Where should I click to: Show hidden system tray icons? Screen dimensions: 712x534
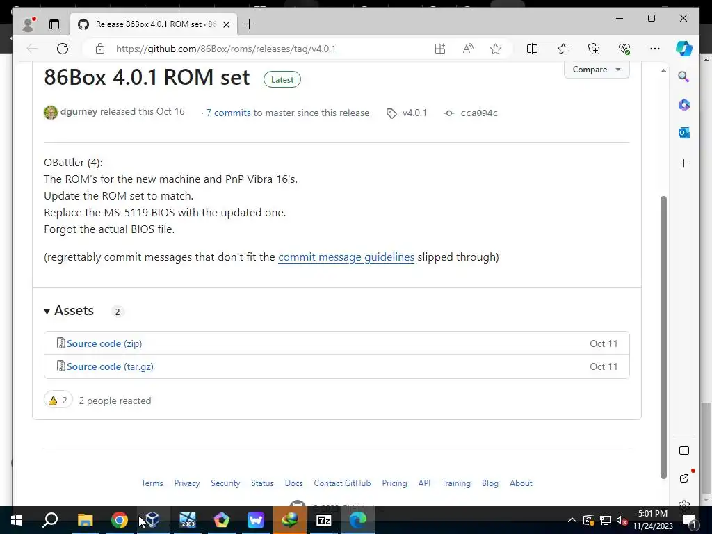(572, 520)
